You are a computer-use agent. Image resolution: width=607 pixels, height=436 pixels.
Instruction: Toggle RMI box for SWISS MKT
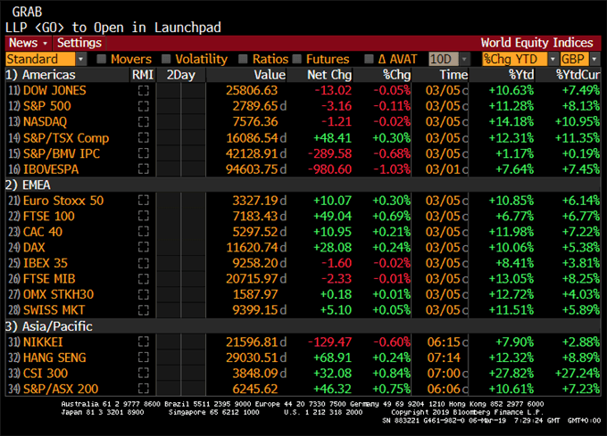[x=143, y=310]
